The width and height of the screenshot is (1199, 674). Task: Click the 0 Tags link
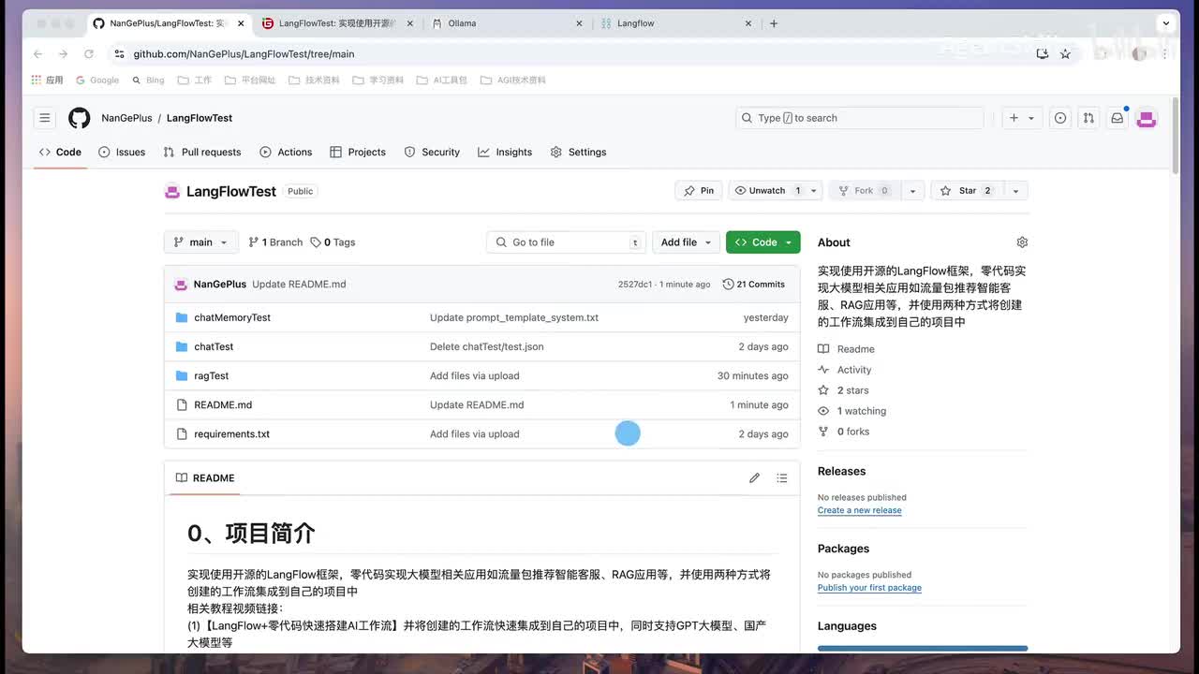333,242
